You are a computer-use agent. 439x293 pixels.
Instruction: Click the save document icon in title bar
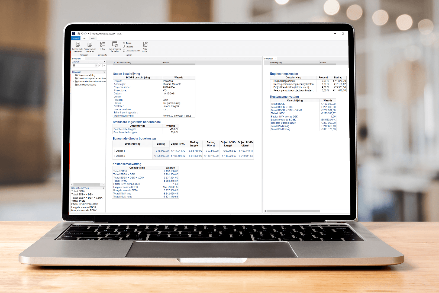[x=79, y=34]
